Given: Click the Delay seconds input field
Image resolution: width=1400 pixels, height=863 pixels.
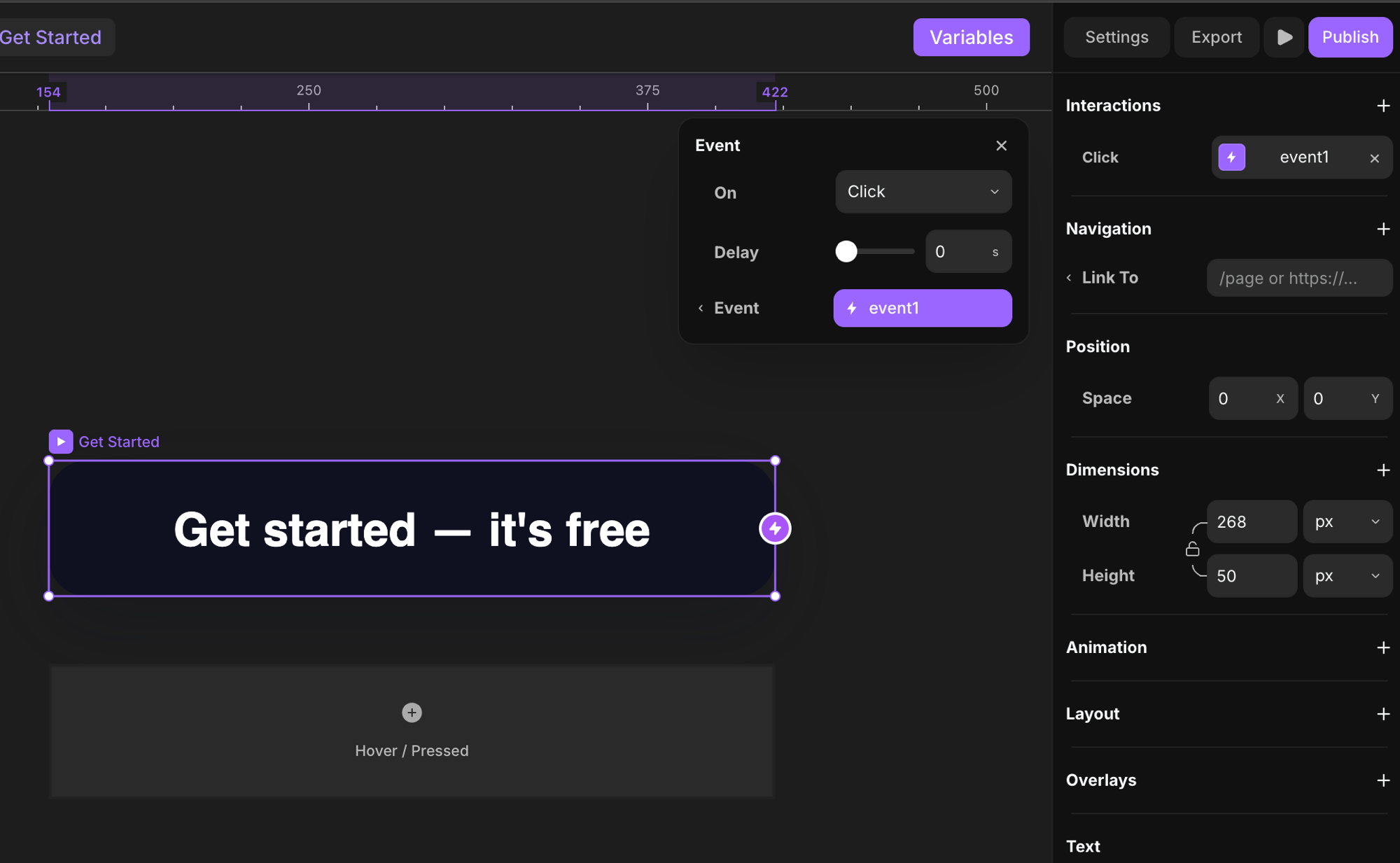Looking at the screenshot, I should click(x=968, y=251).
